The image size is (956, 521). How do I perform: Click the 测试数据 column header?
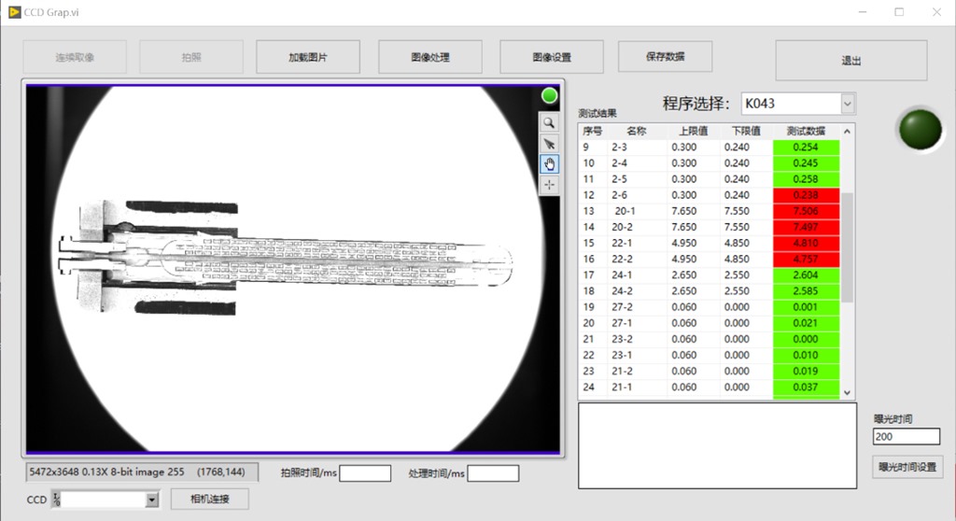pos(806,131)
